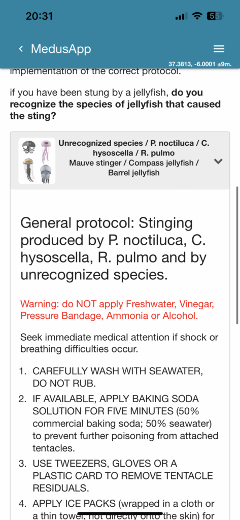Tap the grey octopus-like jellyfish icon

pos(29,147)
